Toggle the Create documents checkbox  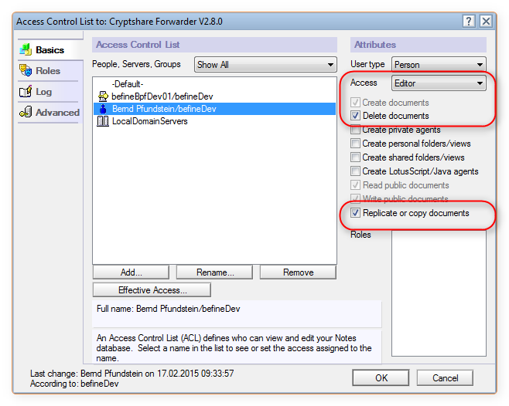356,103
